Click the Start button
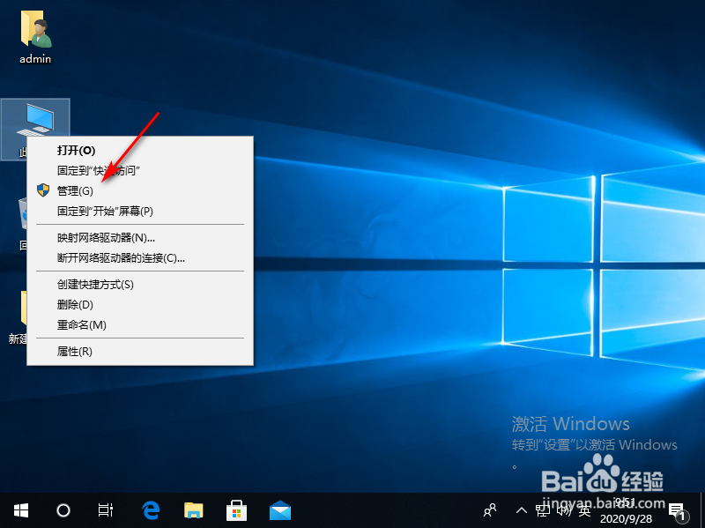The width and height of the screenshot is (705, 528). 19,509
